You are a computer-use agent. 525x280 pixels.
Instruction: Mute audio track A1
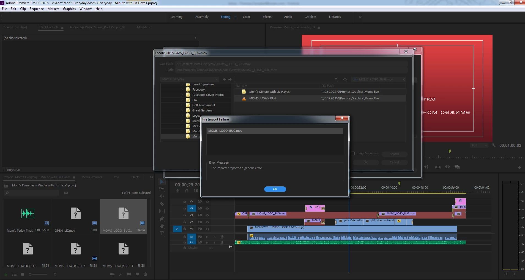(207, 237)
